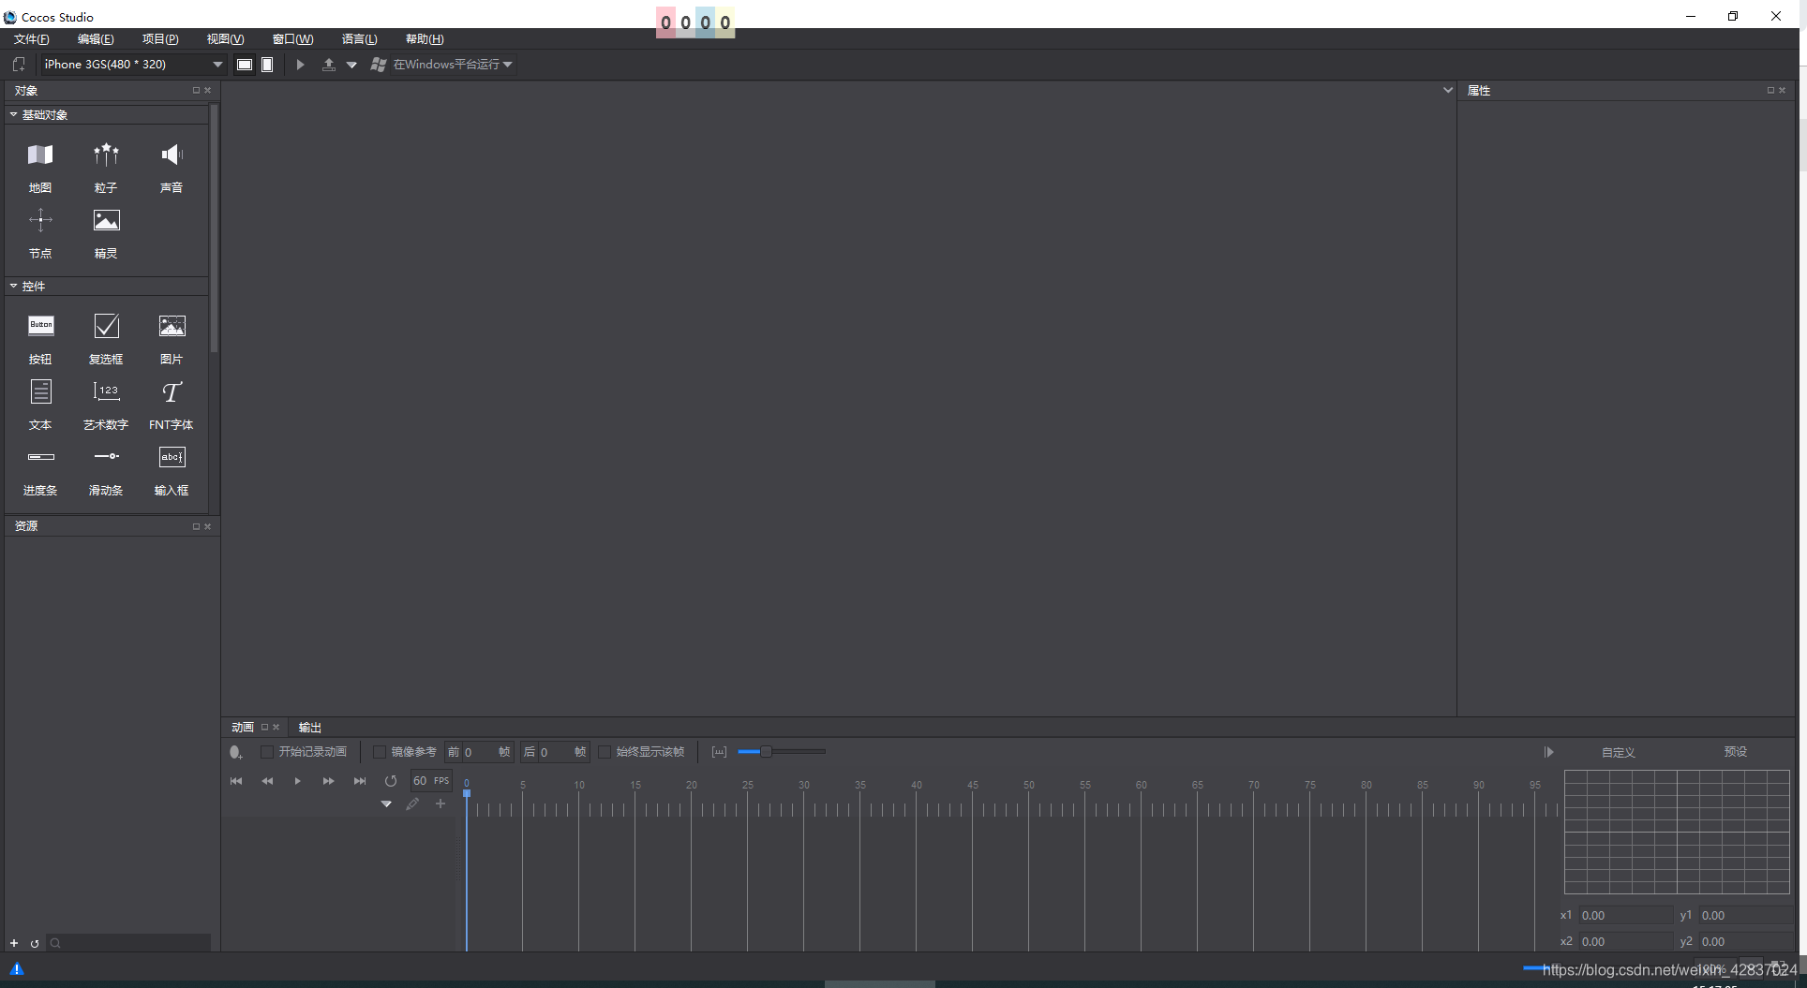The width and height of the screenshot is (1807, 988).
Task: Open the 视图(V) menu
Action: (226, 39)
